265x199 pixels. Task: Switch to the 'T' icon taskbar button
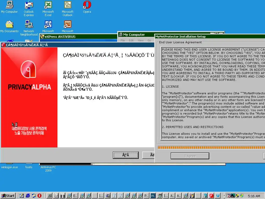63,196
